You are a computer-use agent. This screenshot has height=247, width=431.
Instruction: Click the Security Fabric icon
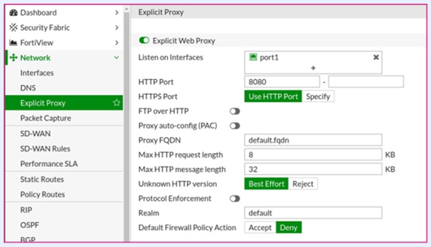tap(13, 28)
